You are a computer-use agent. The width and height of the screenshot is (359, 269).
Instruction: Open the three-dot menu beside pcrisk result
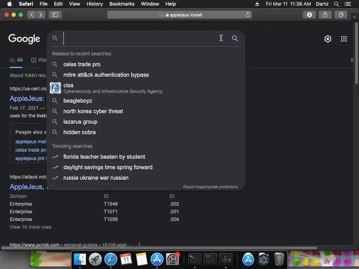click(x=140, y=245)
